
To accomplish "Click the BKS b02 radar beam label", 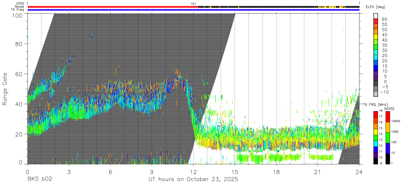I will click(x=39, y=179).
